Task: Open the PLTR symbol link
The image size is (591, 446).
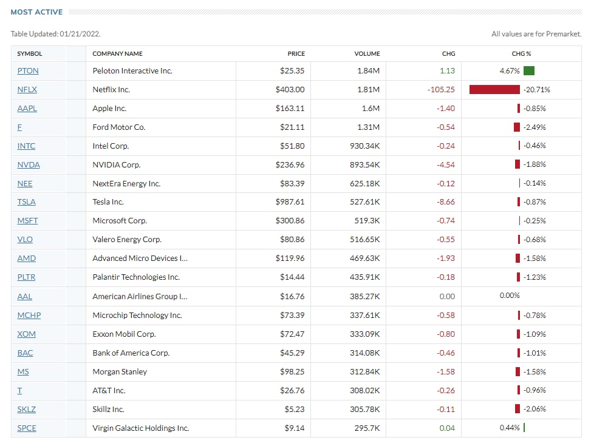Action: 26,277
